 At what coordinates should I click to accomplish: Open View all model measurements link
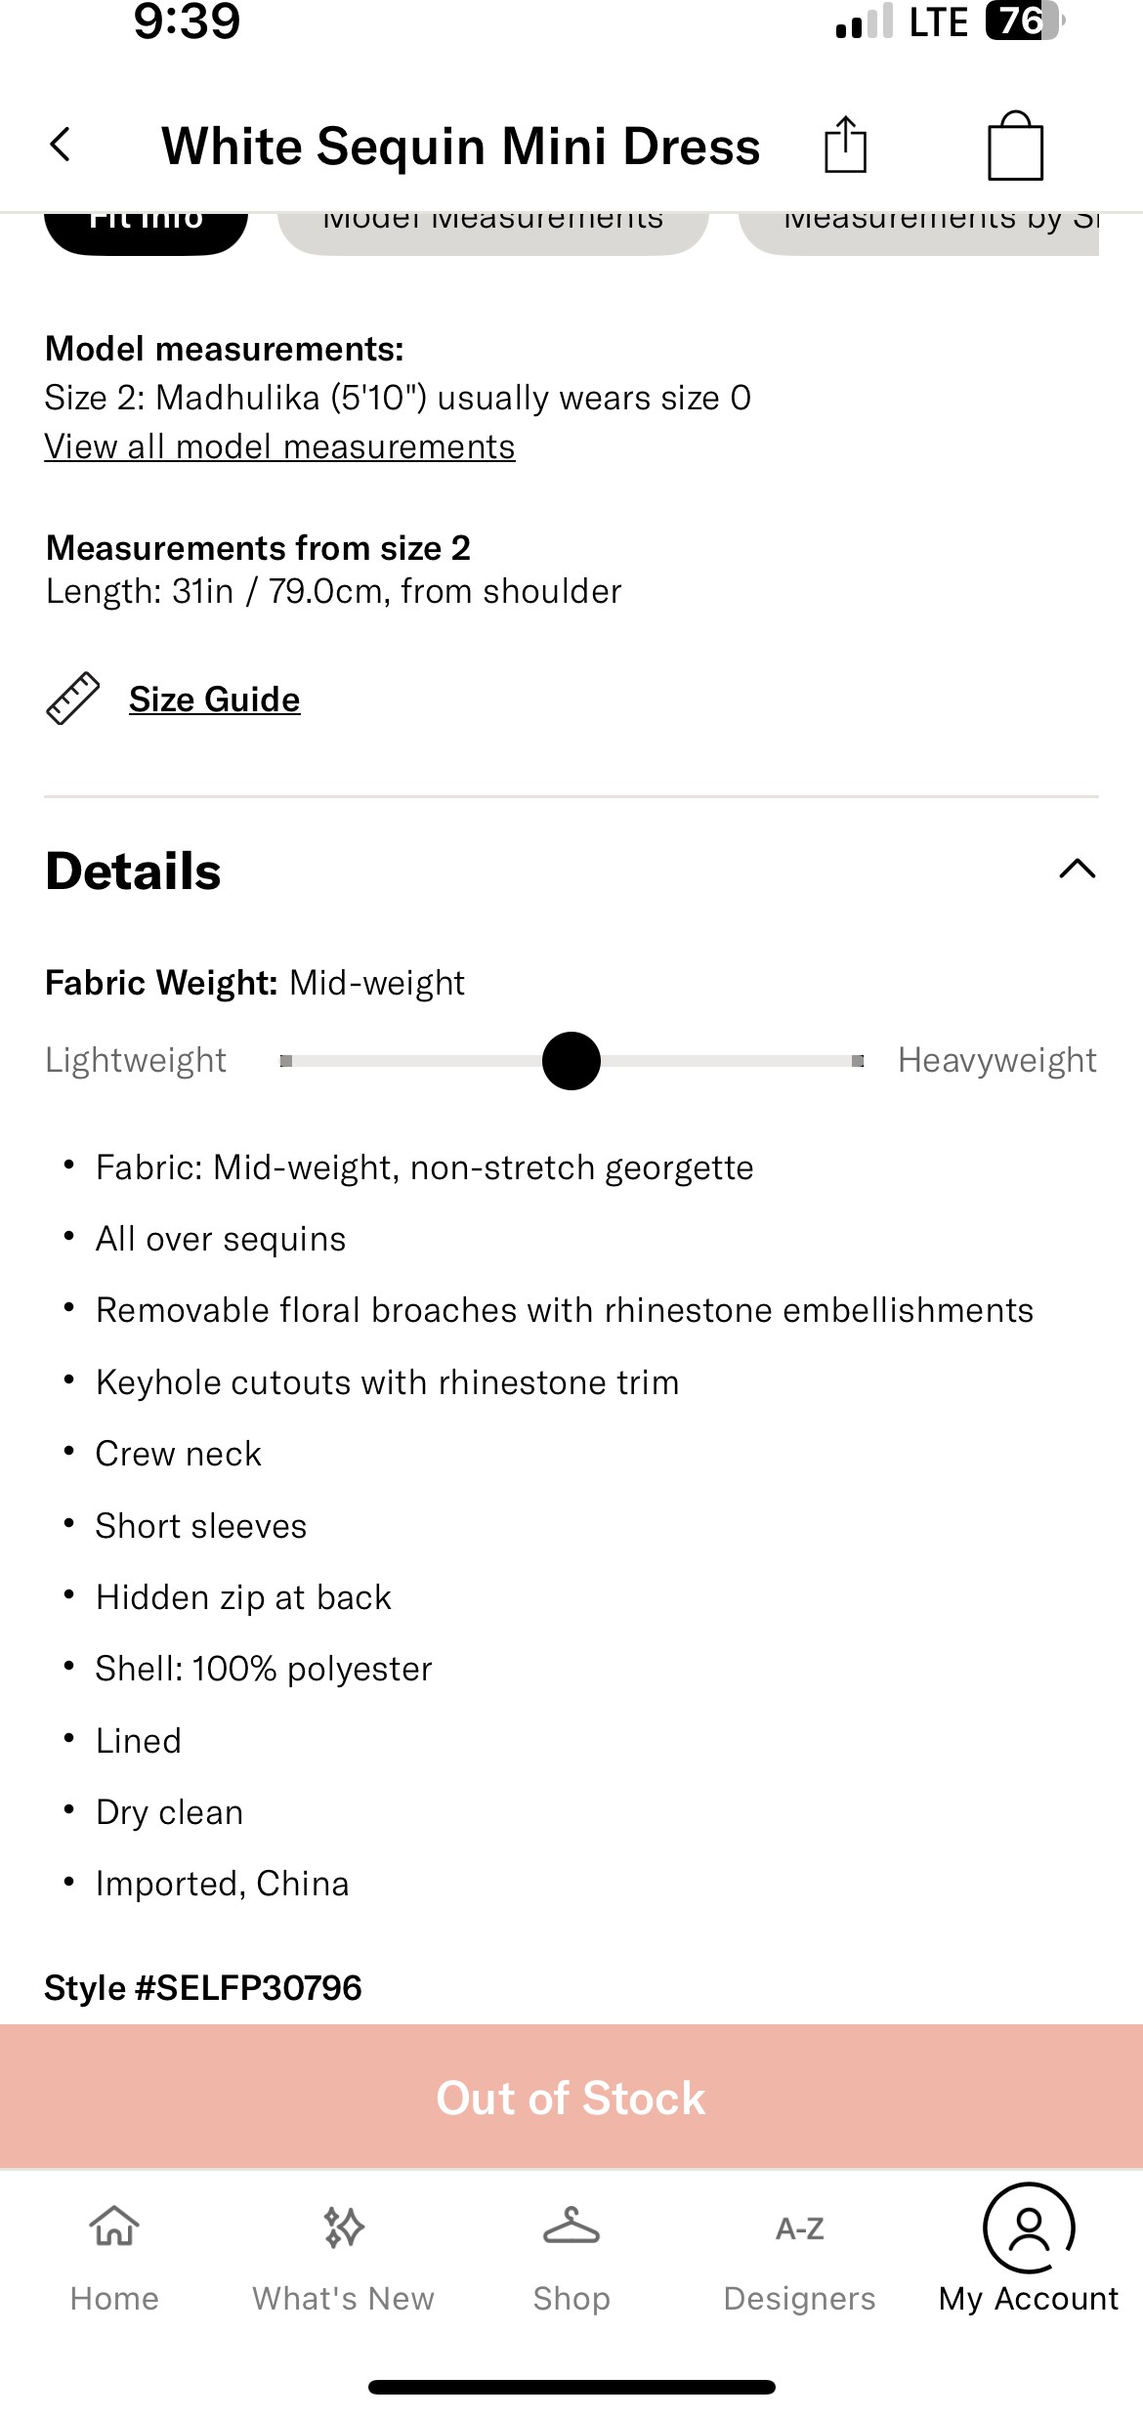(279, 446)
